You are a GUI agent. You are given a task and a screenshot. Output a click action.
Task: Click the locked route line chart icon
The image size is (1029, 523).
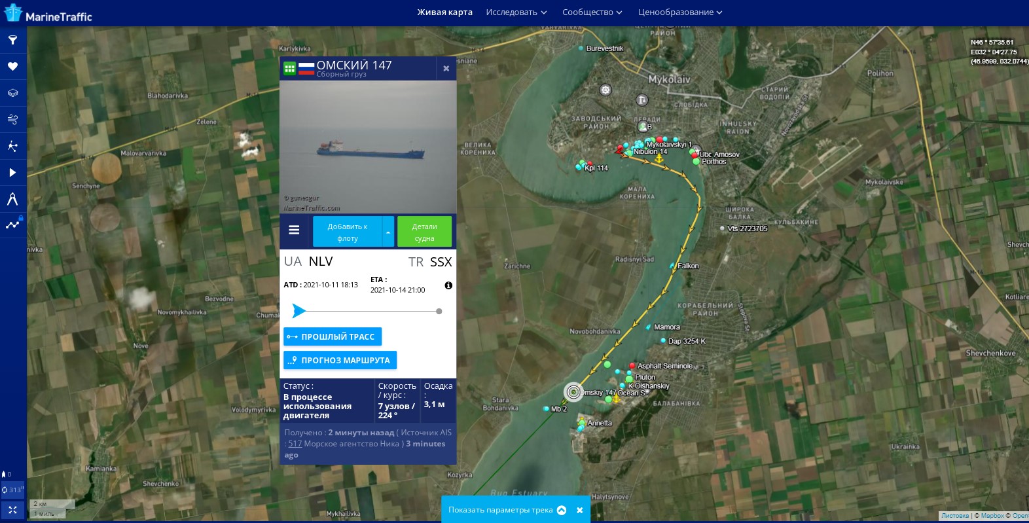(x=12, y=225)
